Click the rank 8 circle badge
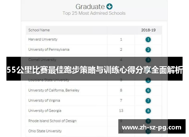Viewport: 189px width, 137px height. tap(148, 111)
